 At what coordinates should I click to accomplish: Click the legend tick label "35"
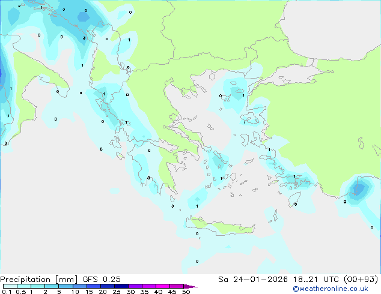pyautogui.click(x=144, y=292)
